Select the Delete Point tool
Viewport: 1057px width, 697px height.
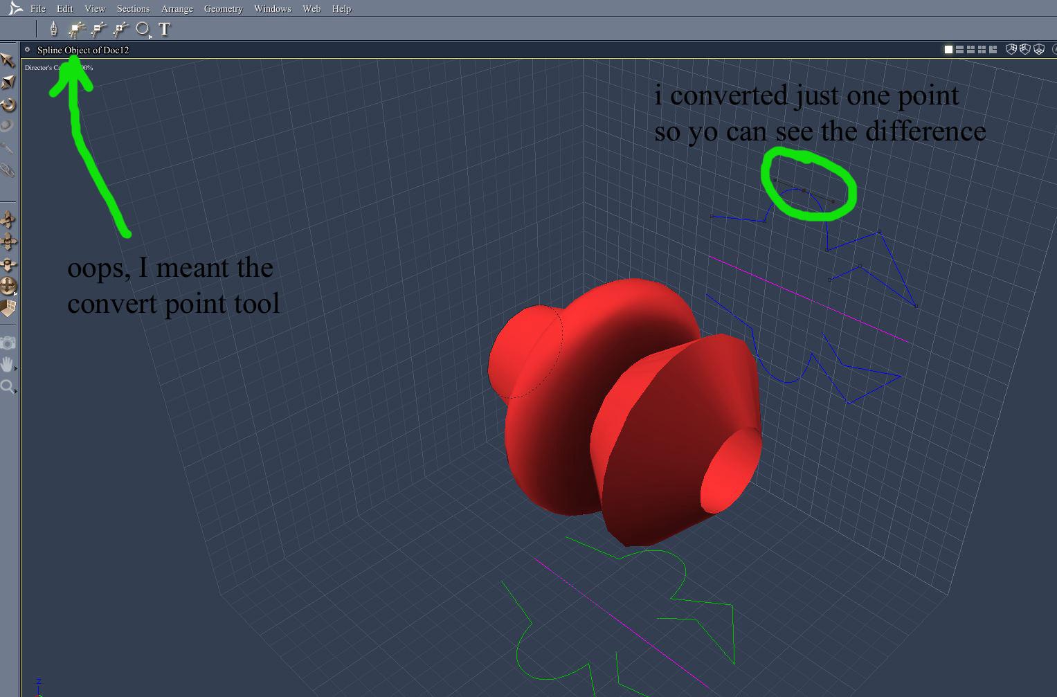point(99,28)
